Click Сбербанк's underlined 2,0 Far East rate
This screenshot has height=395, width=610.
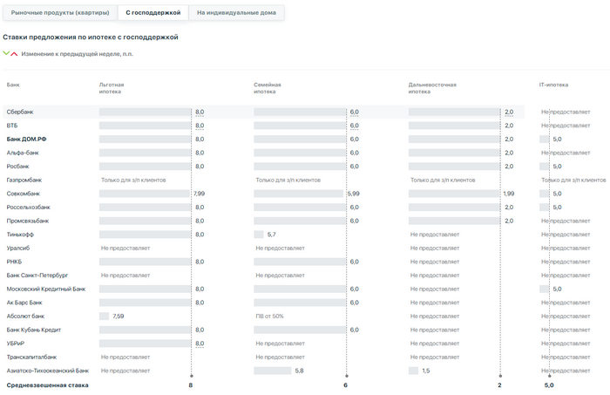click(509, 112)
